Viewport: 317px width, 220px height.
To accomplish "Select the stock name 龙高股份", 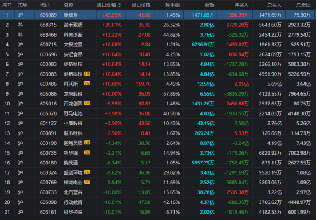I will (x=73, y=94).
